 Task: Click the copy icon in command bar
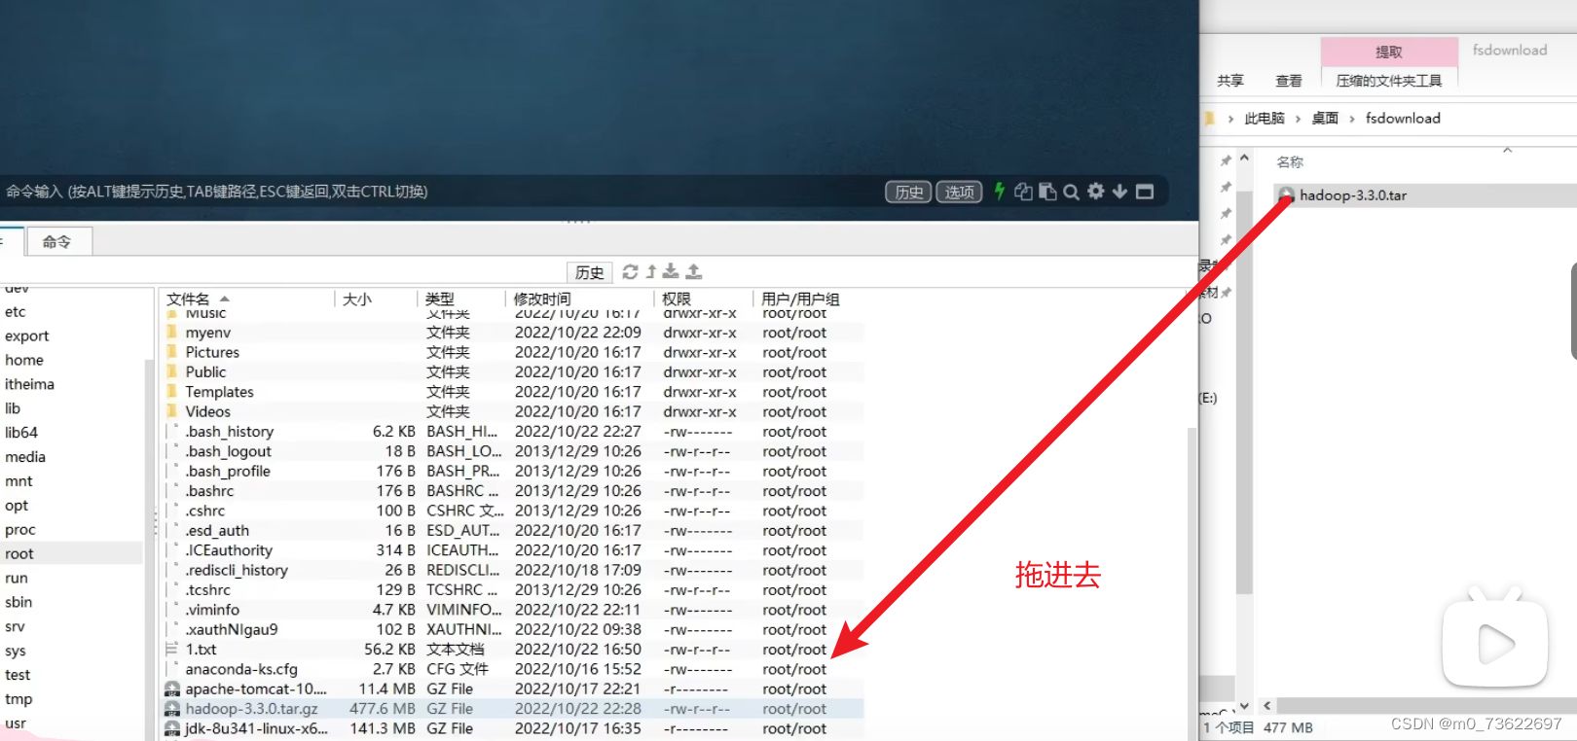click(1023, 192)
